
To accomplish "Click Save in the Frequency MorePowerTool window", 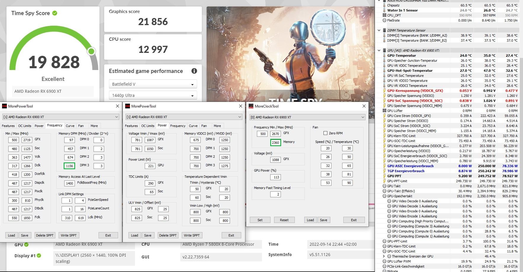I will pos(25,235).
